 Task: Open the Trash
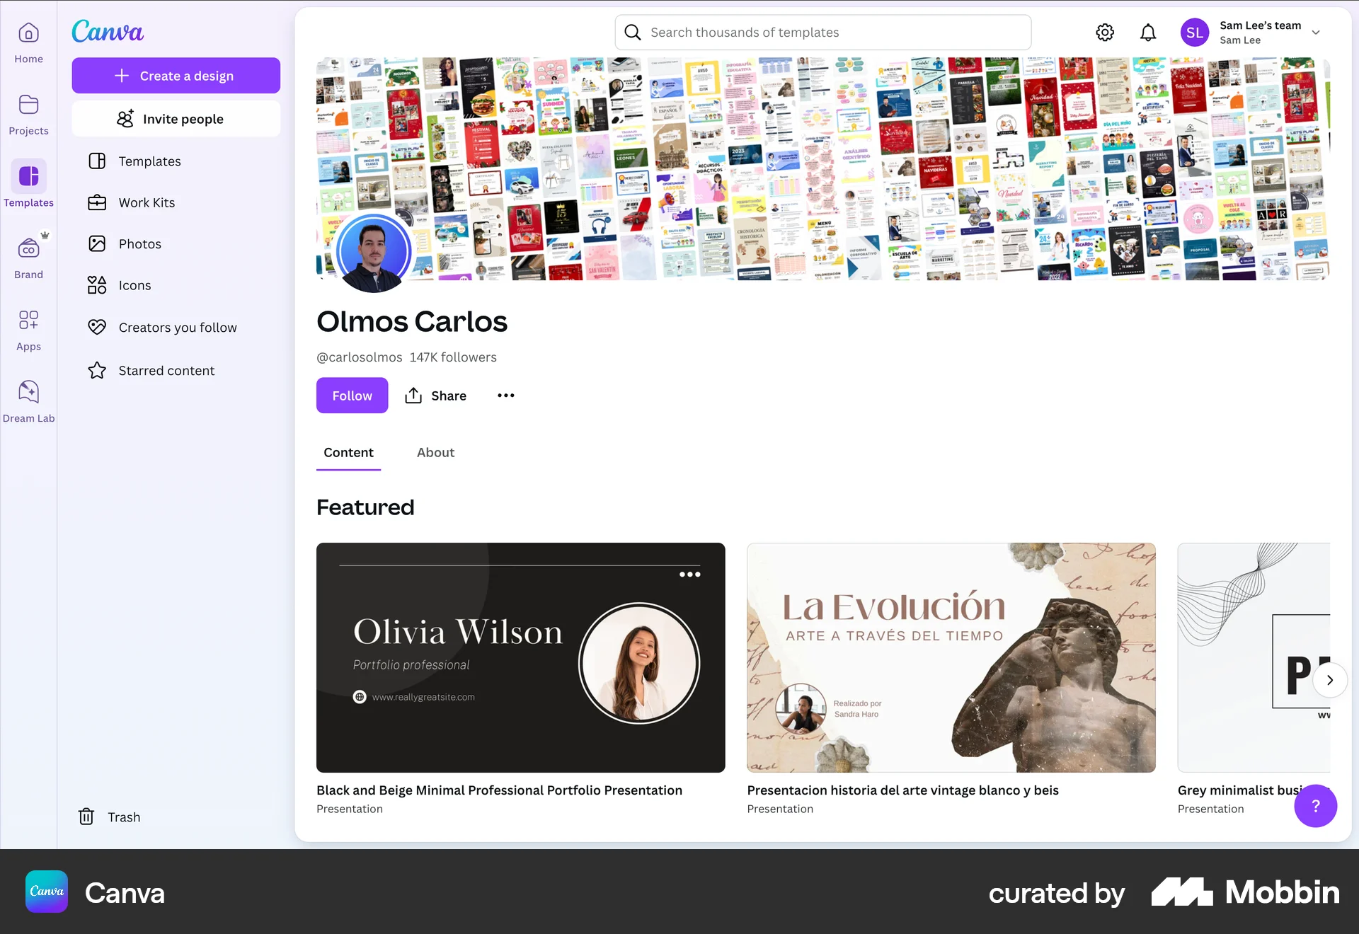pos(108,817)
